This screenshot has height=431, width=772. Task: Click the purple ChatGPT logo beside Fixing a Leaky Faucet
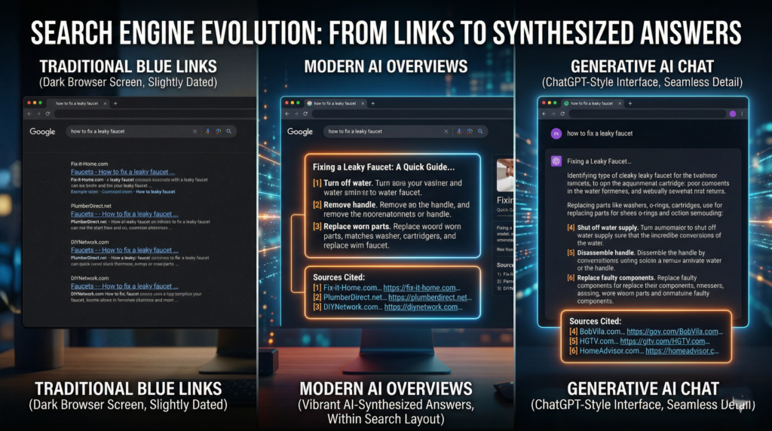[556, 161]
